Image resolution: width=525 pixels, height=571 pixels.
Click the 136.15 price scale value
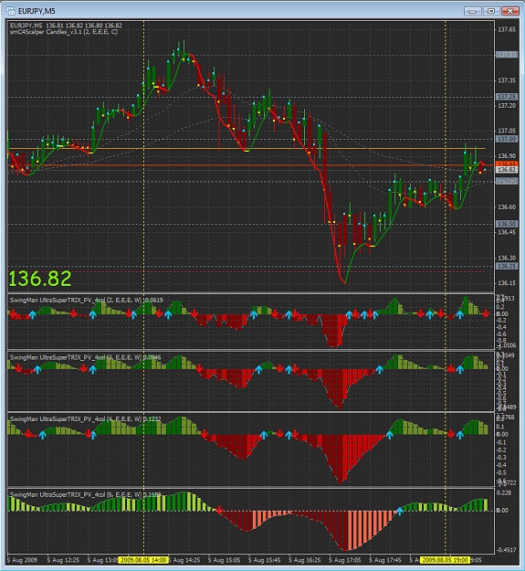pyautogui.click(x=507, y=283)
